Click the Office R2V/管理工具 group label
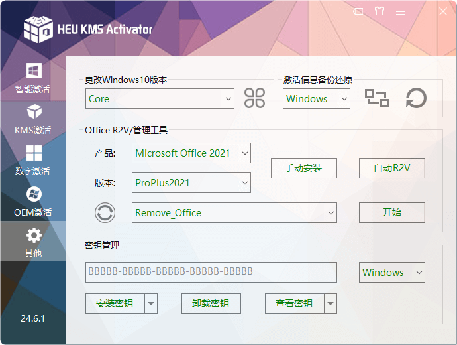 click(126, 130)
